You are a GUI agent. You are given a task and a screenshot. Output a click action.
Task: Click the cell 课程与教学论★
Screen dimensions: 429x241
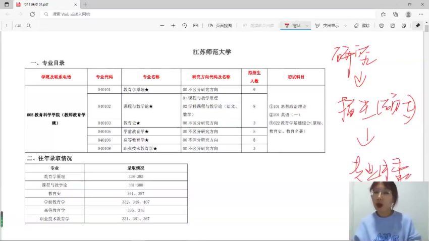pos(138,106)
